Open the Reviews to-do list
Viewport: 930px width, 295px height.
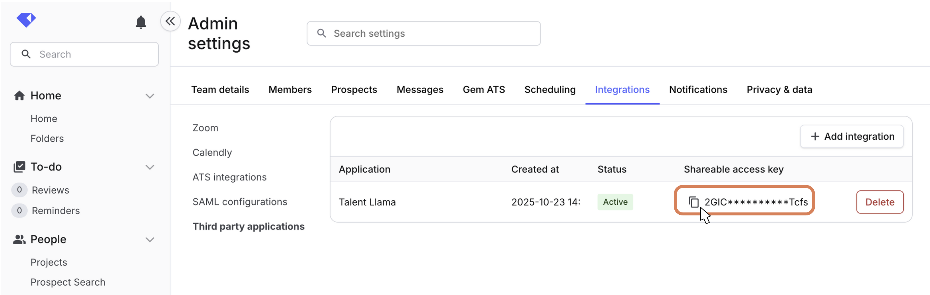click(50, 190)
